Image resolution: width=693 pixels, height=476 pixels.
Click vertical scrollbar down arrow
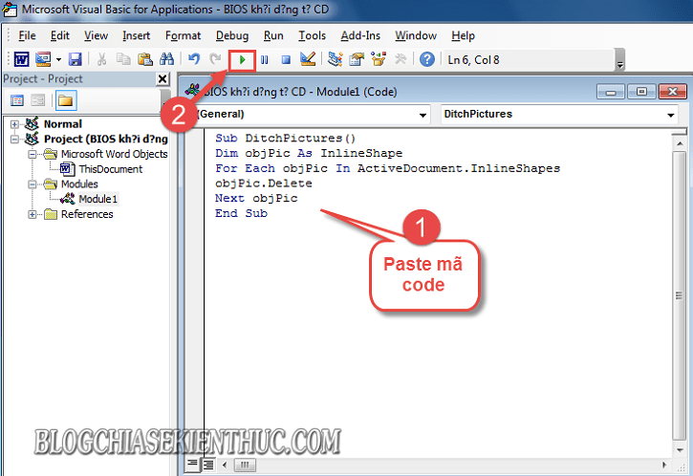(x=680, y=450)
